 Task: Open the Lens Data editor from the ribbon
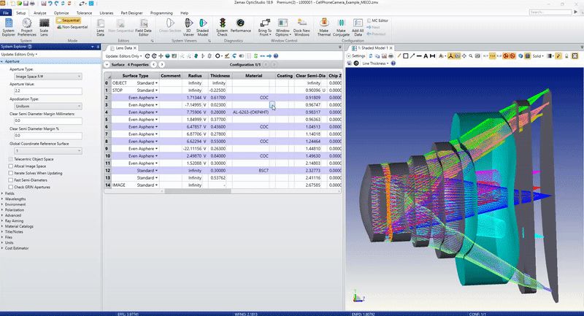click(x=101, y=28)
